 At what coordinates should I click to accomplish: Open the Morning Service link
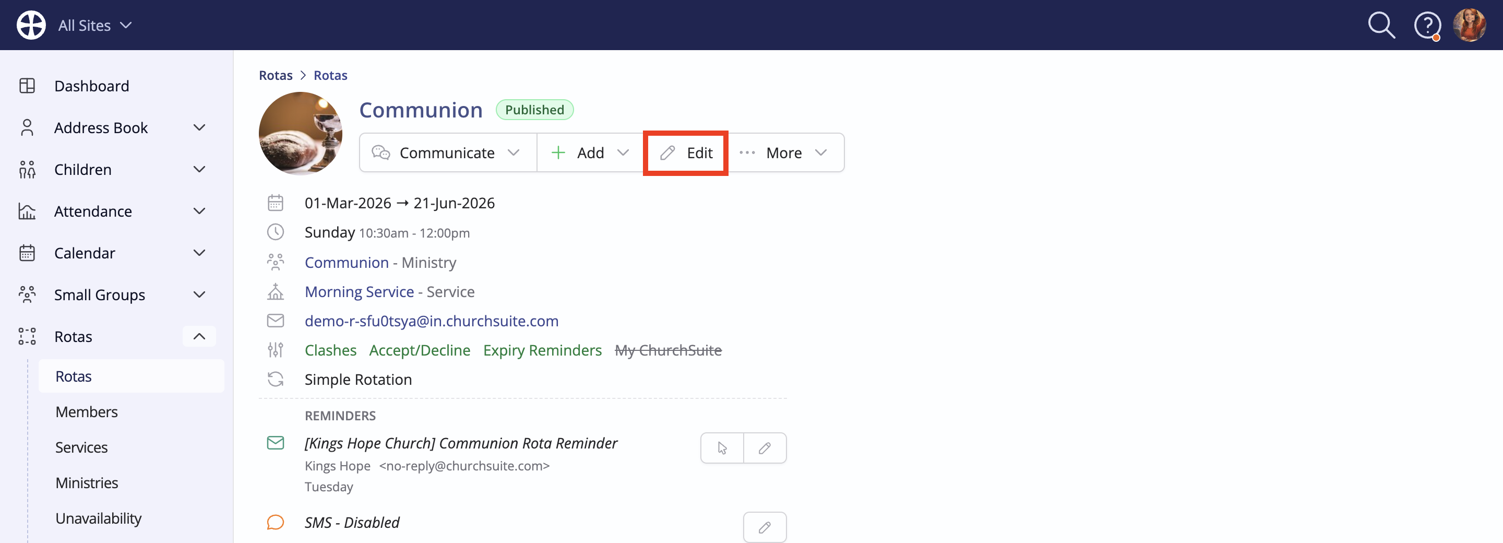[x=360, y=291]
